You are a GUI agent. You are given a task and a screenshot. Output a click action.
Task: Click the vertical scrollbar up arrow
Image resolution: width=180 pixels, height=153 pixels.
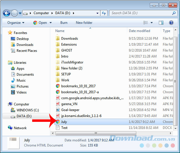[x=175, y=30]
